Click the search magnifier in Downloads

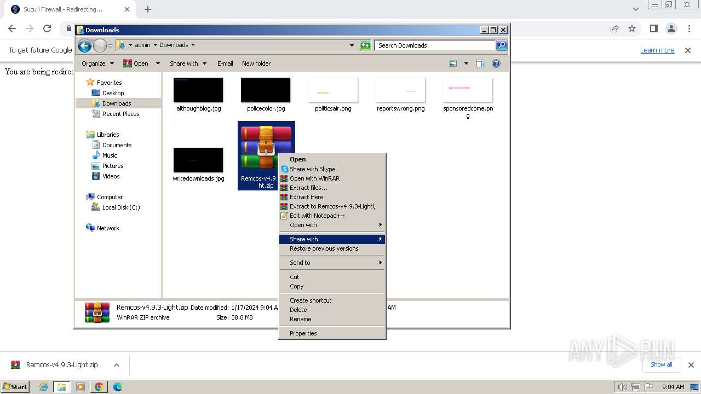coord(502,45)
